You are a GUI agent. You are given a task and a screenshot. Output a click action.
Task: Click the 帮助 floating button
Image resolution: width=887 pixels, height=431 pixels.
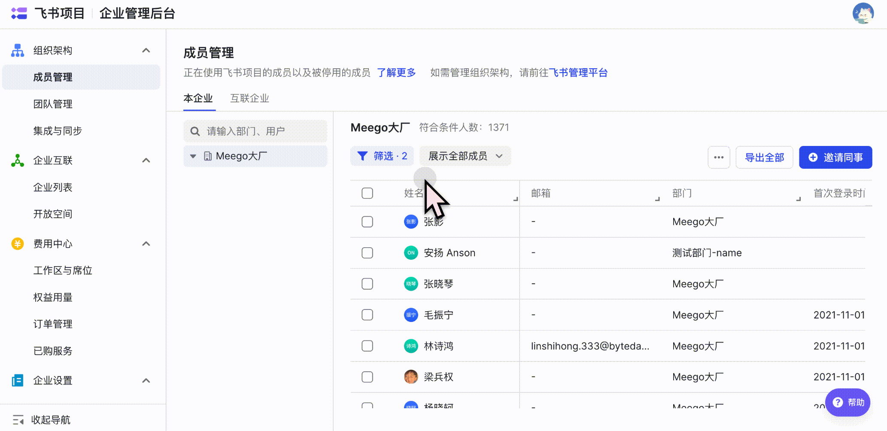[x=848, y=402]
